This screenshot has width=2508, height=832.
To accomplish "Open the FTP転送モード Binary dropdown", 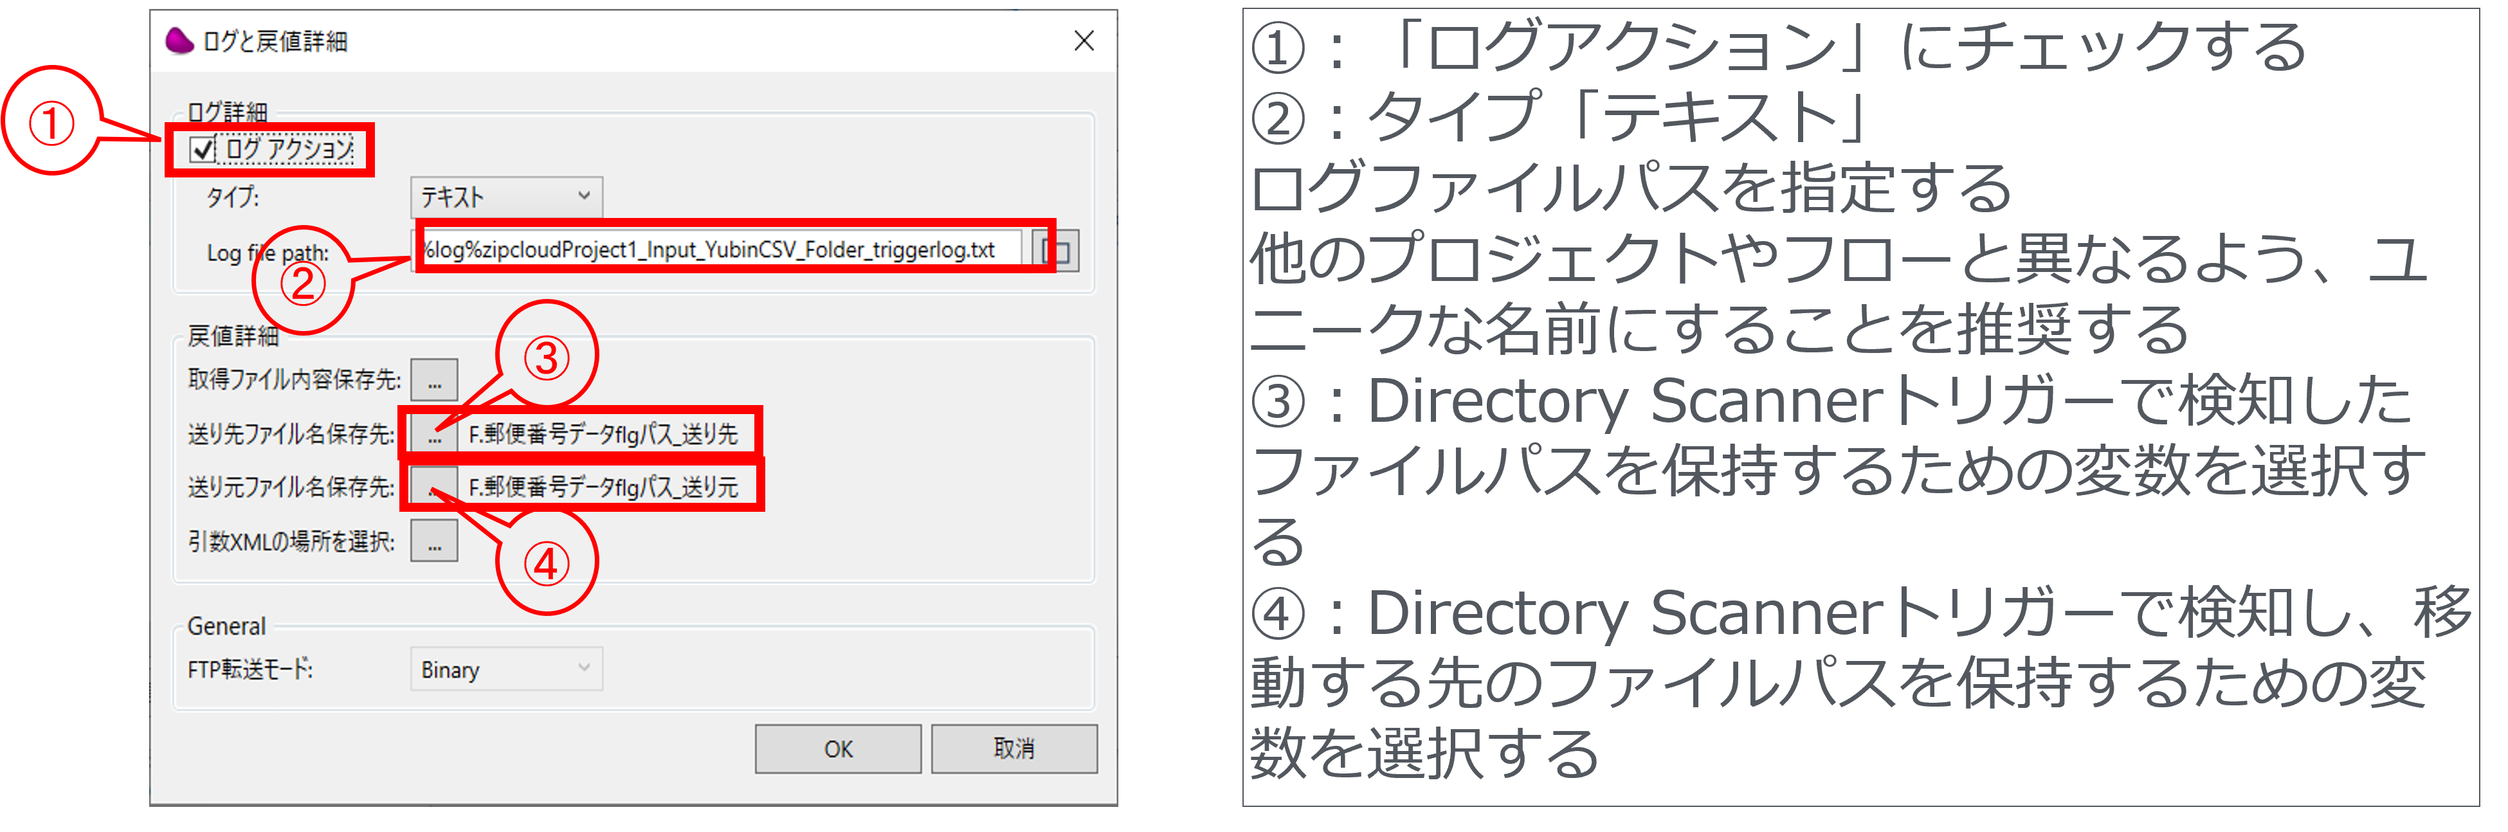I will (x=506, y=669).
